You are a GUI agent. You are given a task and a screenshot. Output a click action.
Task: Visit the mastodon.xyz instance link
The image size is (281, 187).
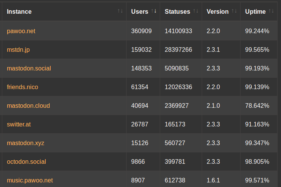pos(26,143)
